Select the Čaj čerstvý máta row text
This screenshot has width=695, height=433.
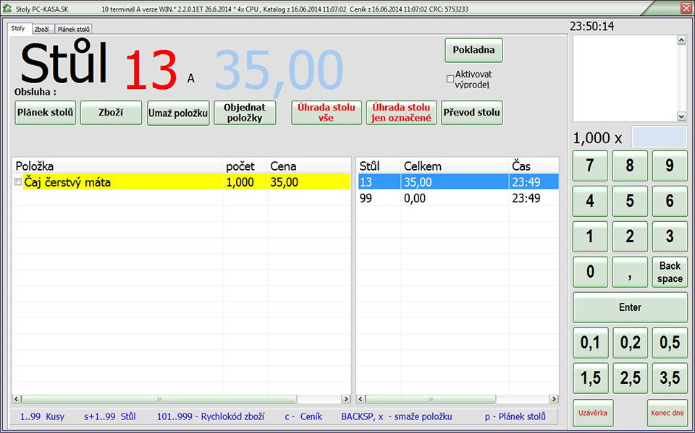pos(67,182)
